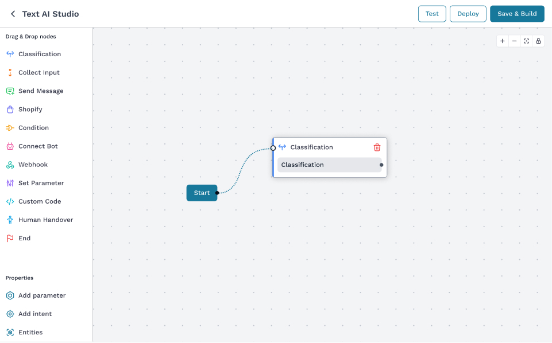Zoom in using the plus control
The image size is (552, 343).
[502, 41]
